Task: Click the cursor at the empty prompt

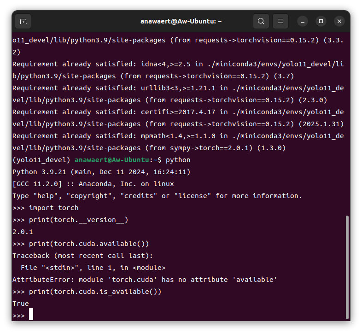Action: [x=31, y=315]
